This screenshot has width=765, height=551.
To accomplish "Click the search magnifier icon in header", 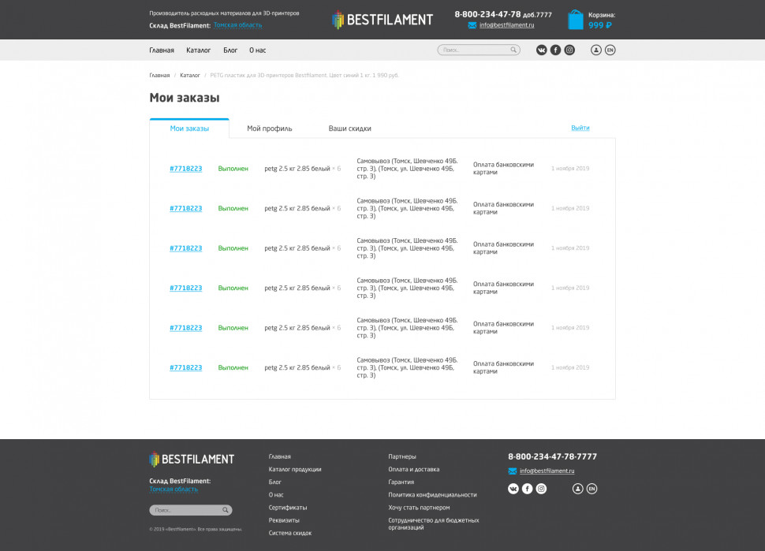I will 513,50.
